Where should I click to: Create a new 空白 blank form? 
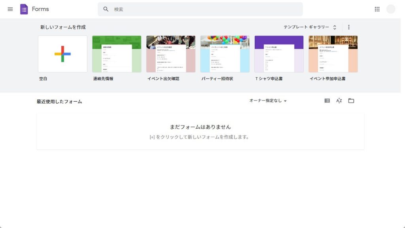click(x=62, y=54)
